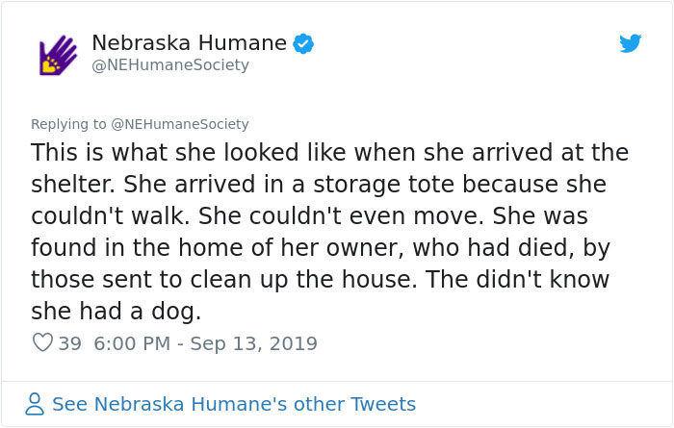Open the @NEHumaneSociety handle under the name

[x=170, y=64]
